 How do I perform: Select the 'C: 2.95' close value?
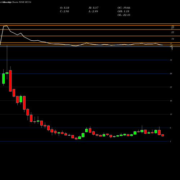point(64,11)
